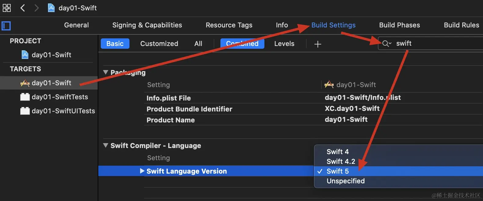The image size is (483, 201).
Task: Switch filter to Basic settings
Action: (x=115, y=44)
